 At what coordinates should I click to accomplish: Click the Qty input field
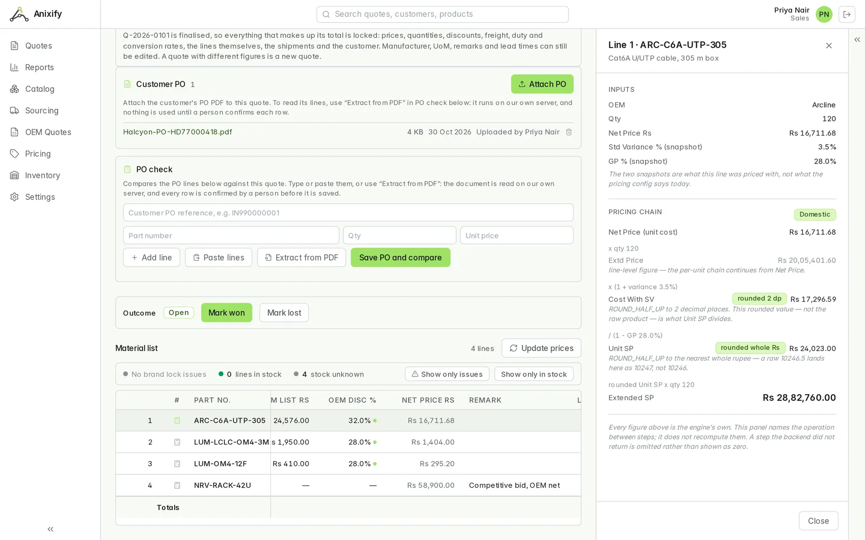coord(400,235)
